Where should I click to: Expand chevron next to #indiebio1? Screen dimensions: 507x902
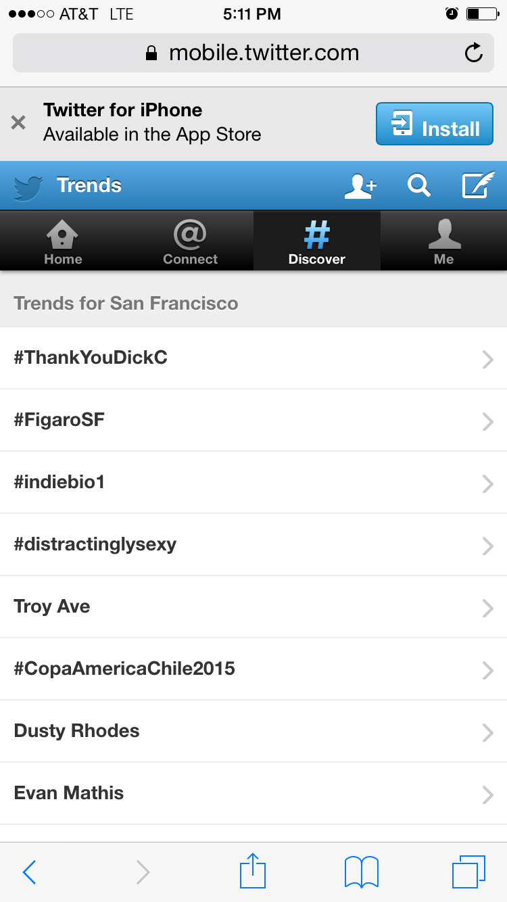[x=487, y=483]
